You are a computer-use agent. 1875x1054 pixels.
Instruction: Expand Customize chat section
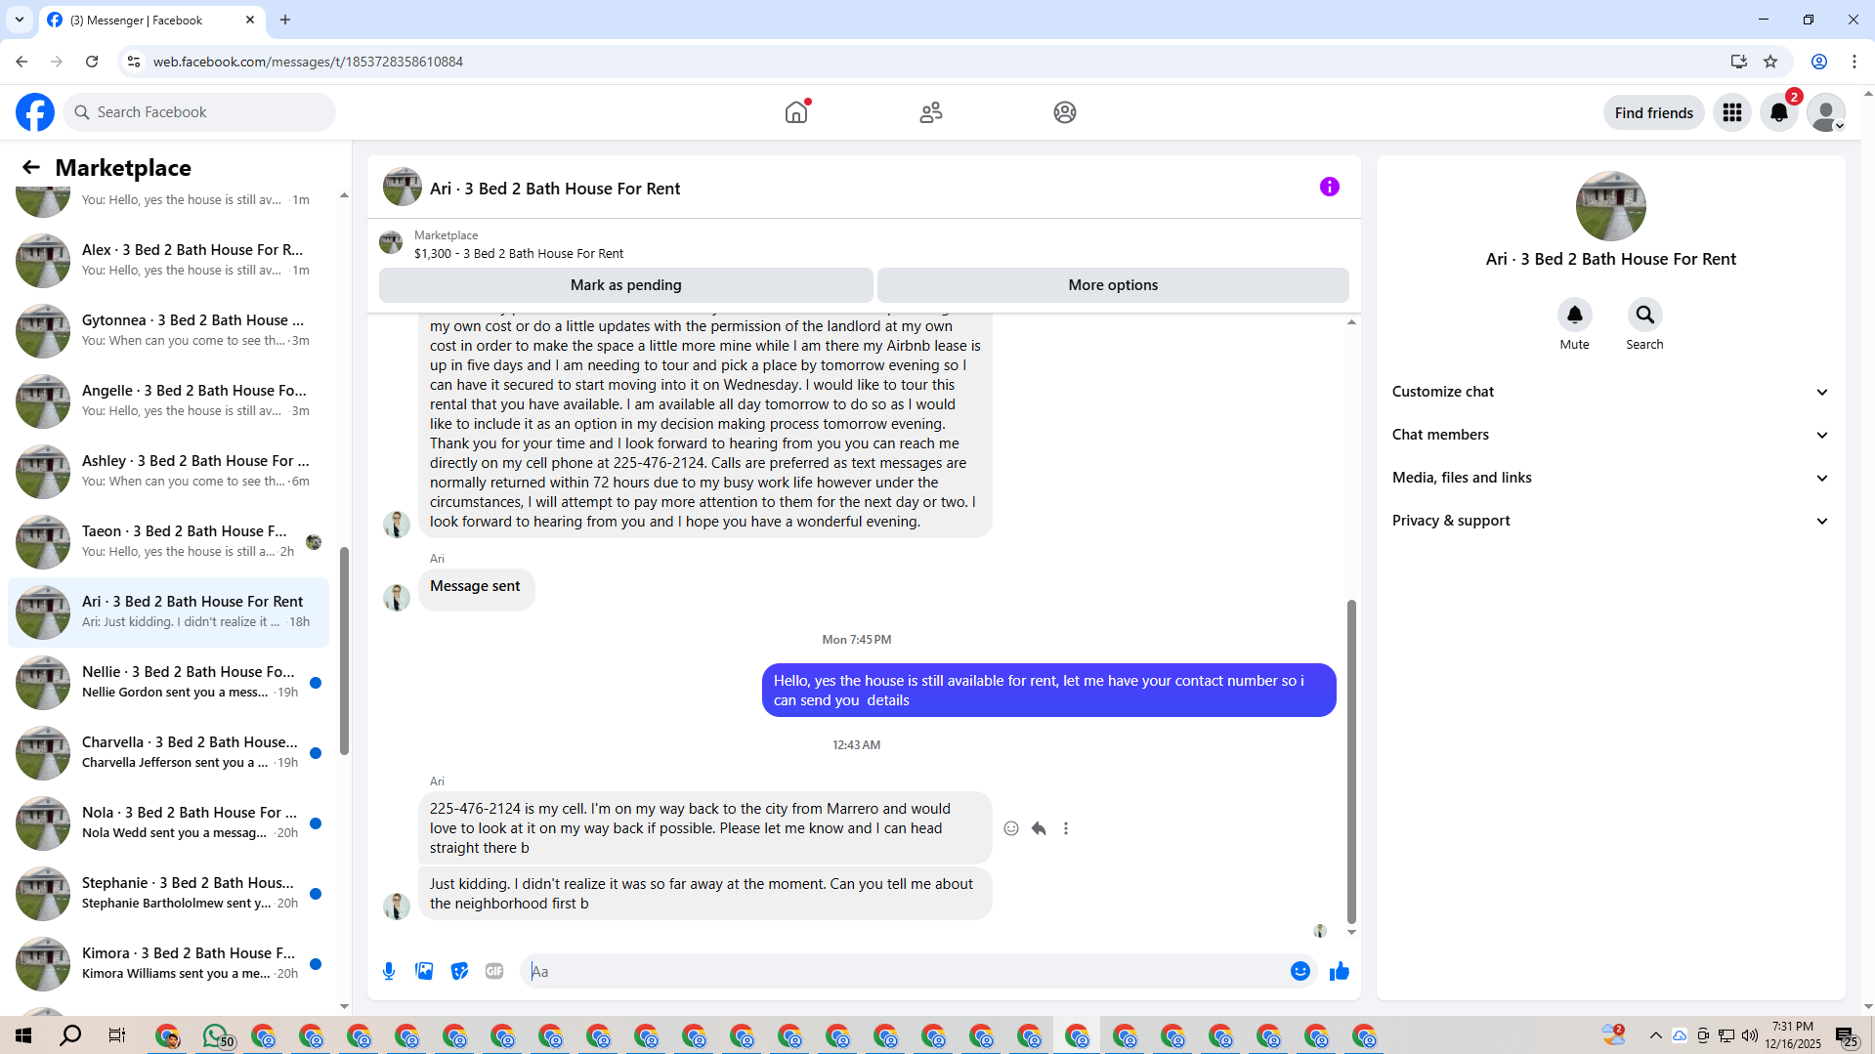[x=1610, y=392]
